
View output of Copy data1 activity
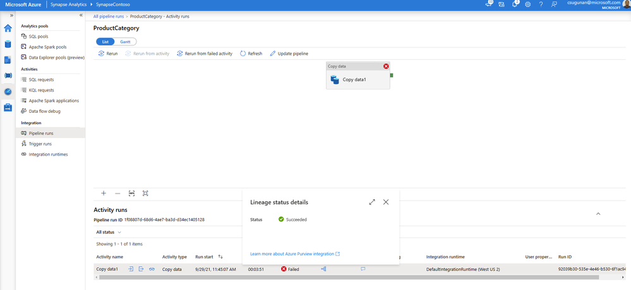(x=141, y=269)
